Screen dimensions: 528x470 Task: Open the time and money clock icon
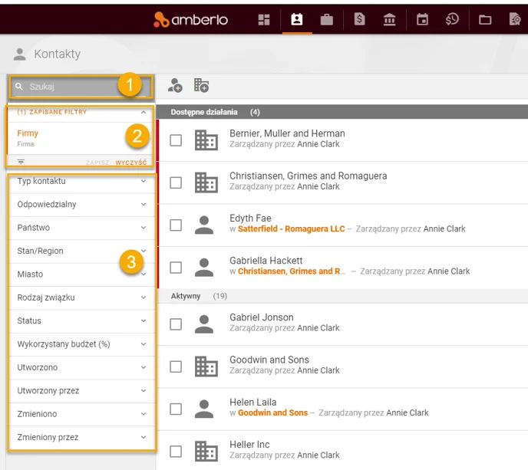(x=452, y=19)
